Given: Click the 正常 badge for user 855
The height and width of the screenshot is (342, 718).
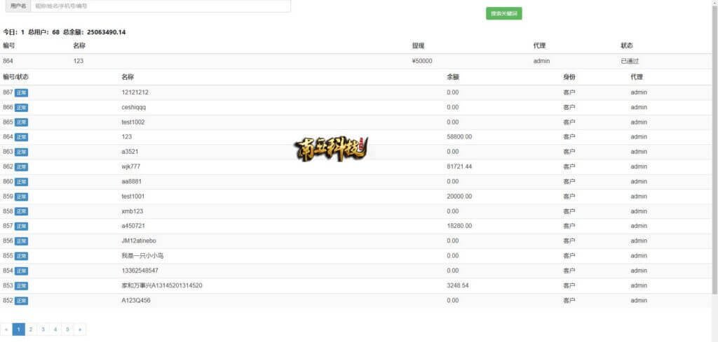Looking at the screenshot, I should click(21, 256).
